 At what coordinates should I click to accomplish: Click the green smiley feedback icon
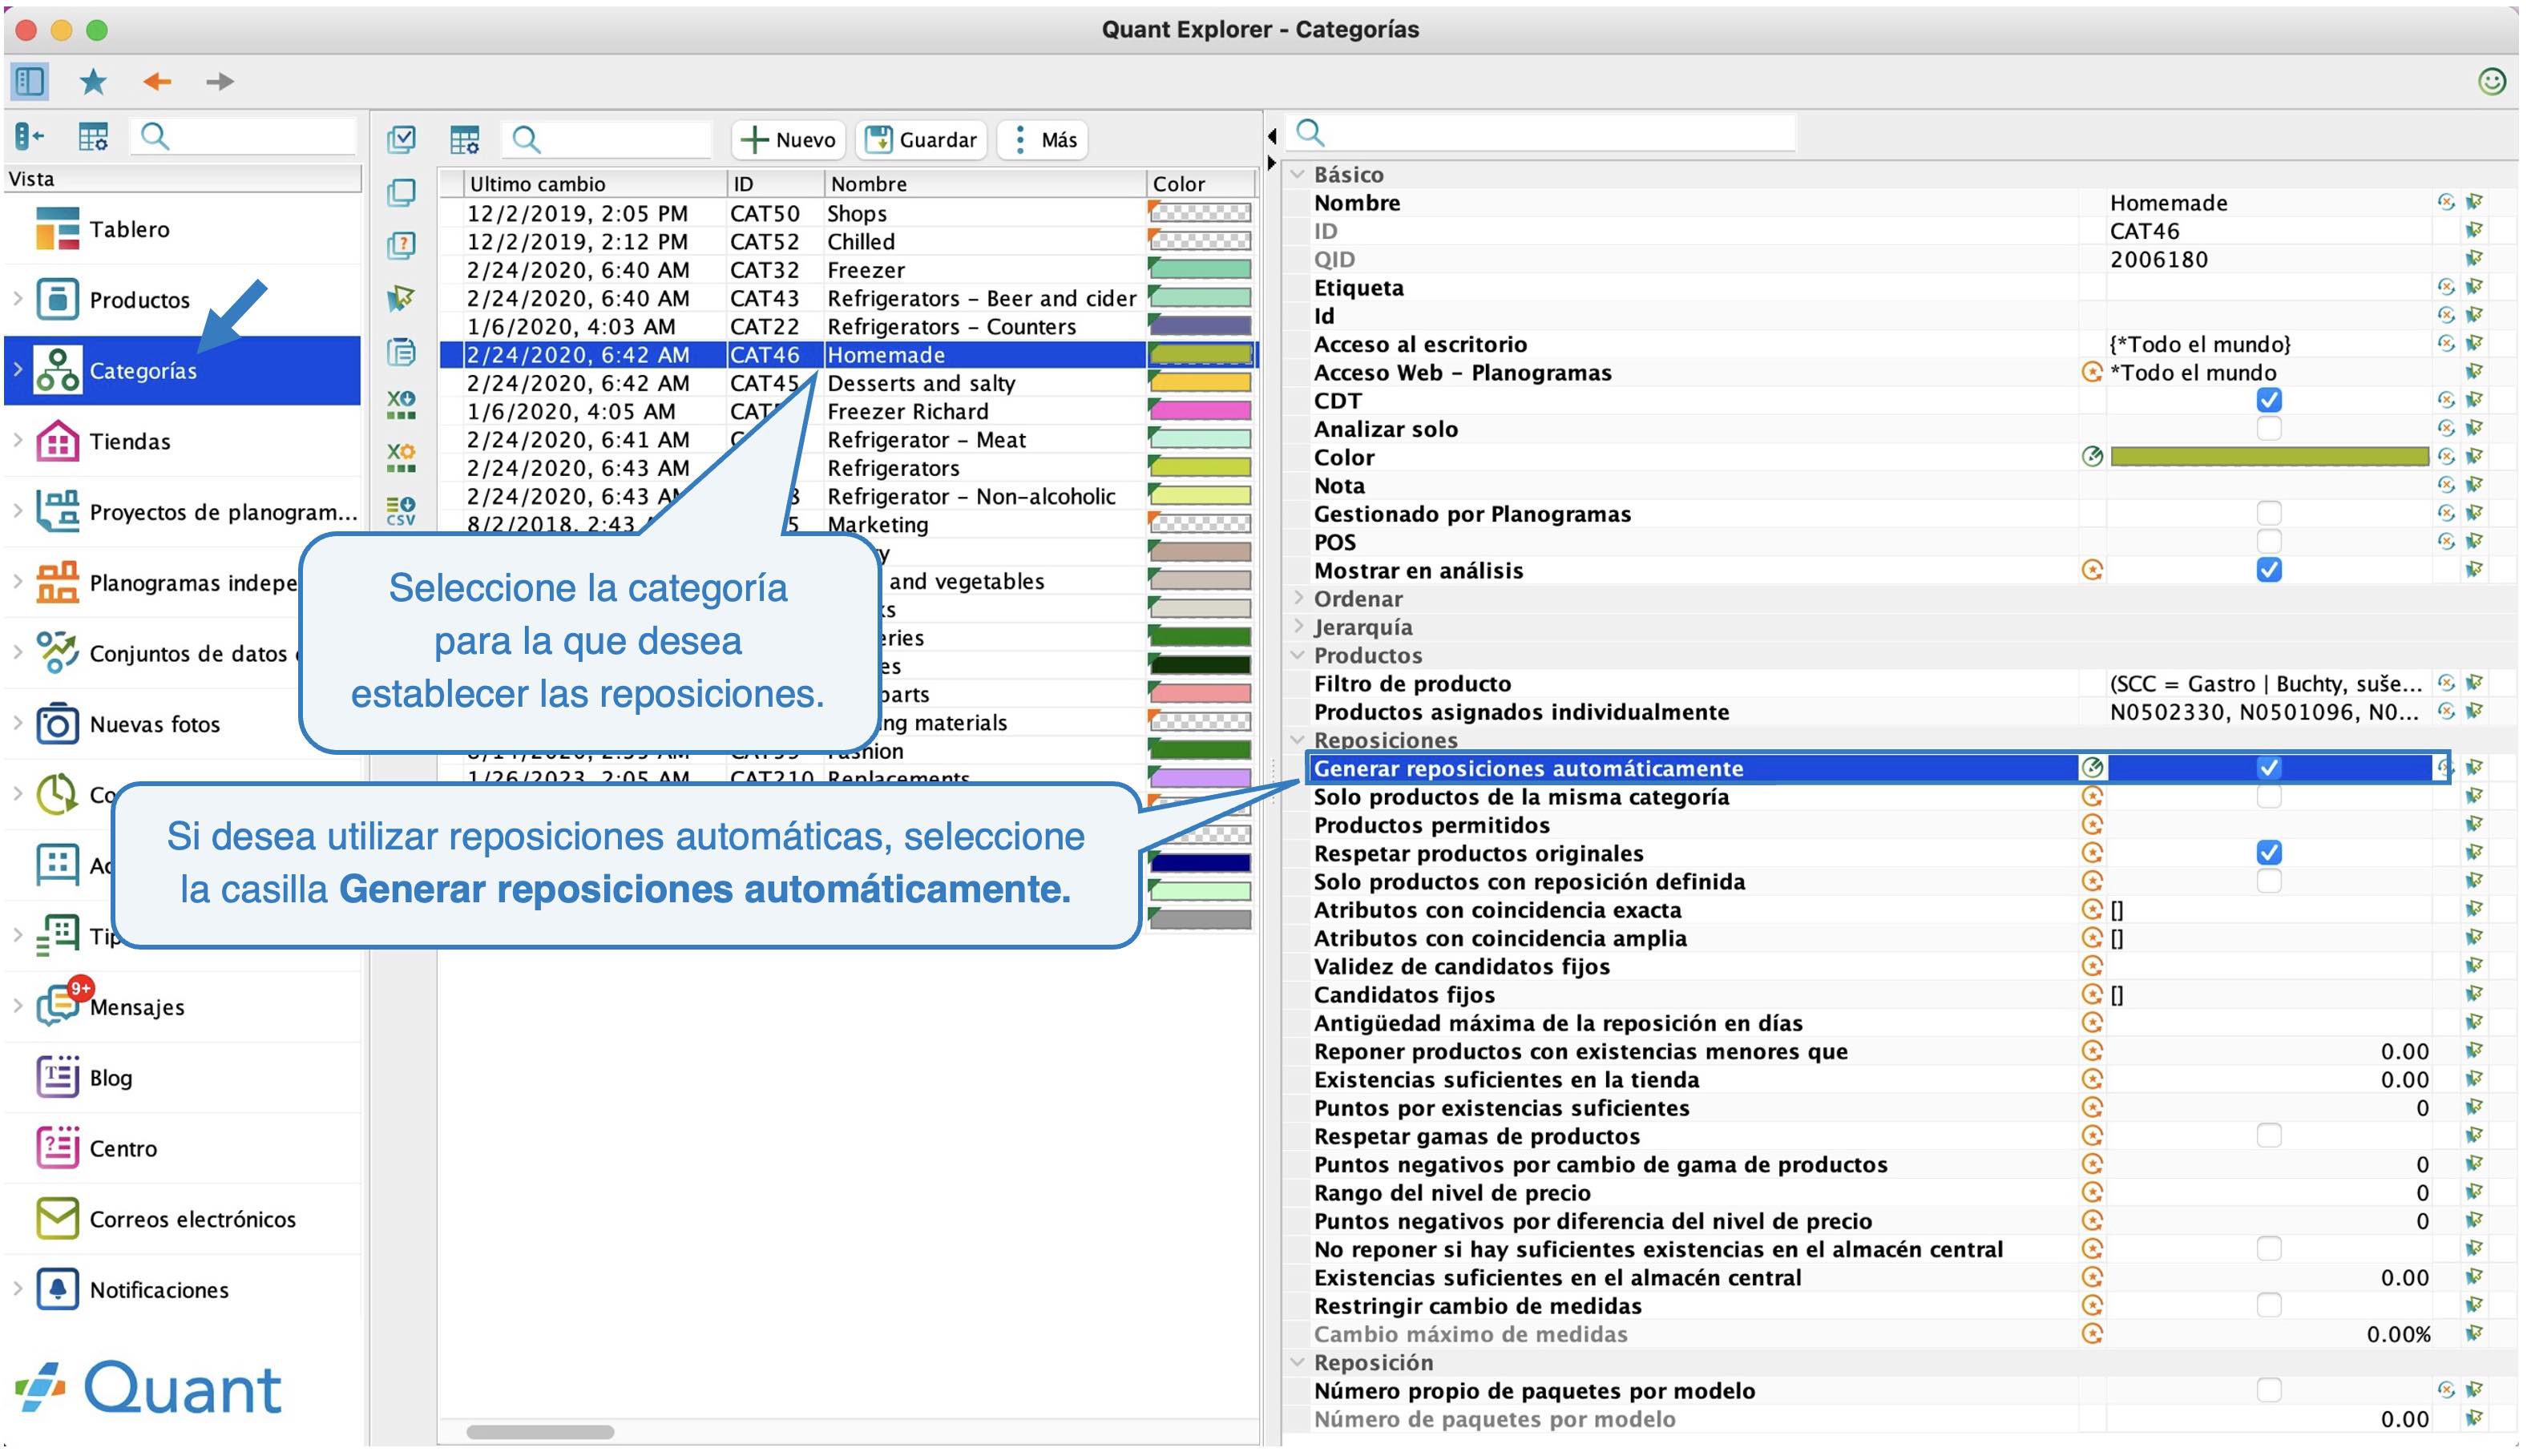point(2491,81)
